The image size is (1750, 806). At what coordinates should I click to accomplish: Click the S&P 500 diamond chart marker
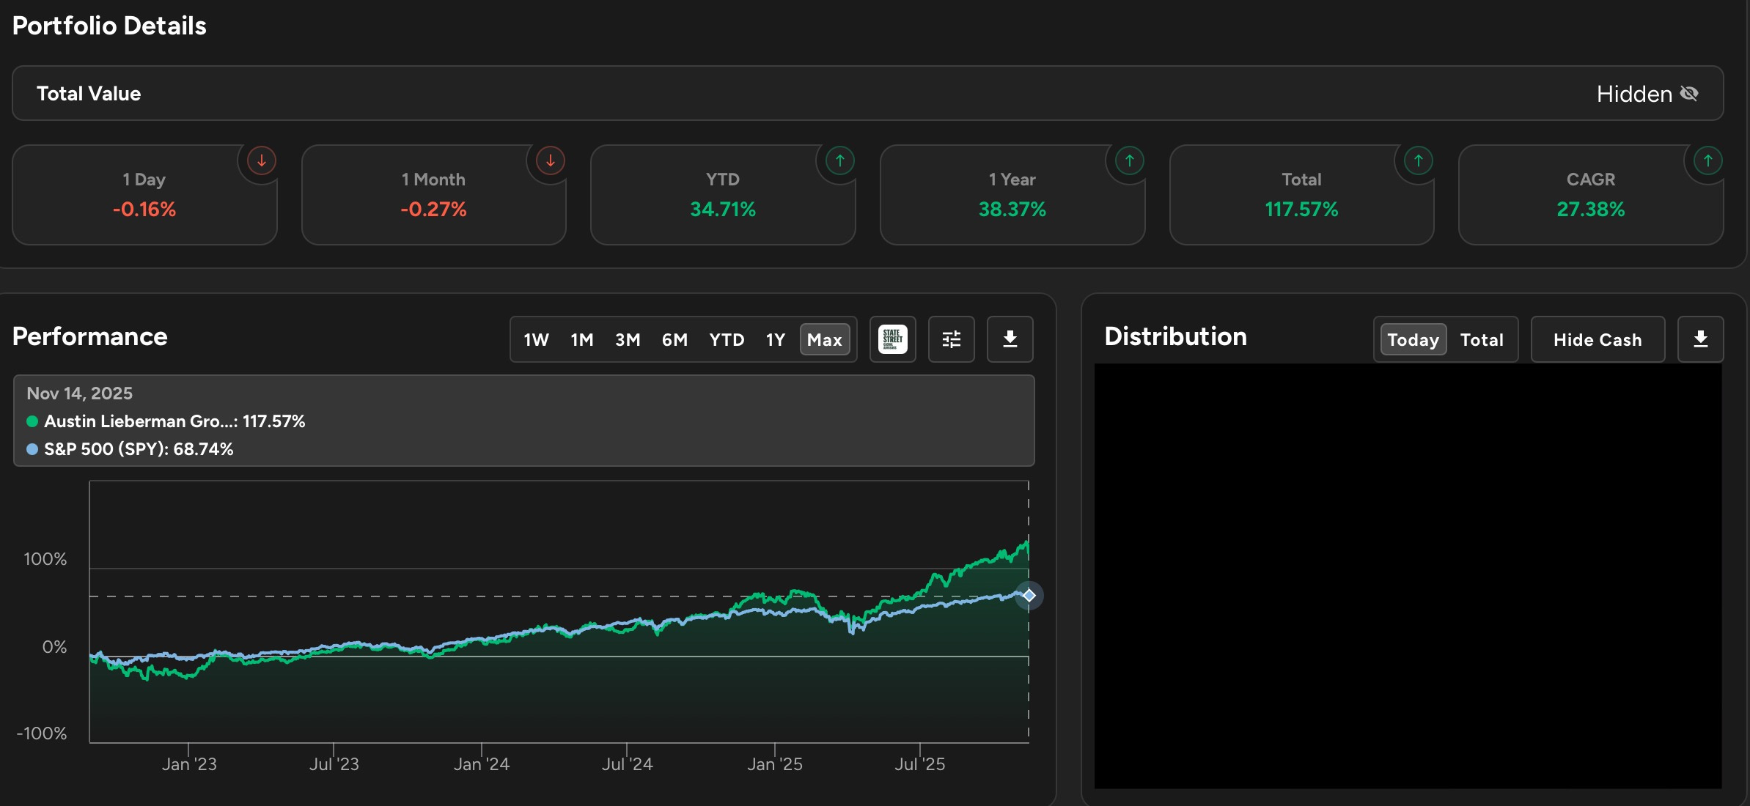pos(1029,595)
